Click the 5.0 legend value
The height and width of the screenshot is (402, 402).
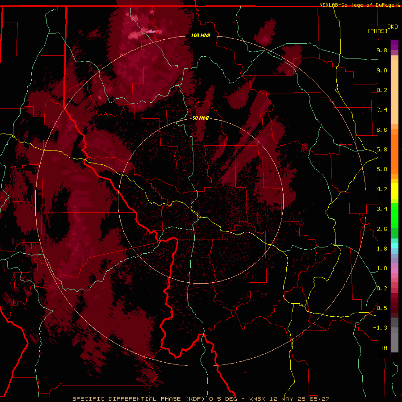click(382, 169)
